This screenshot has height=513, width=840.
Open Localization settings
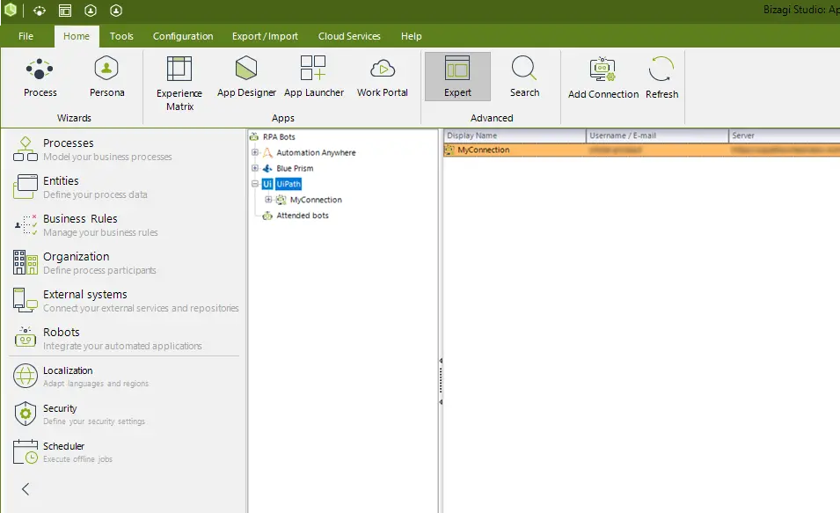tap(81, 377)
